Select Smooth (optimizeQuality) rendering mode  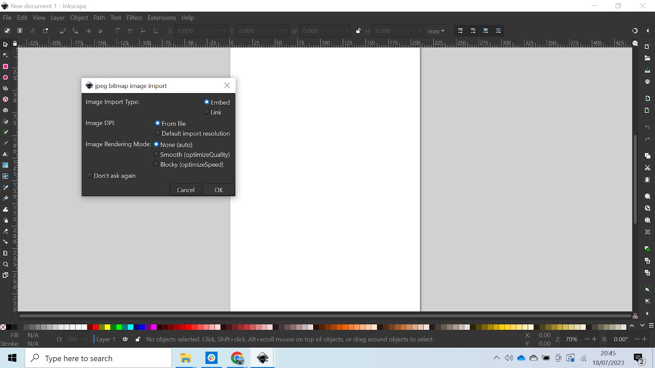point(156,154)
